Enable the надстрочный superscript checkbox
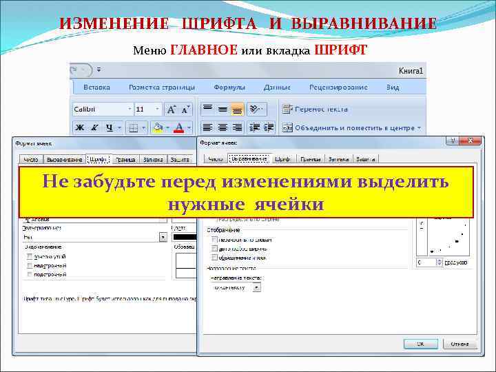Screen dimensions: 496x372 30,265
